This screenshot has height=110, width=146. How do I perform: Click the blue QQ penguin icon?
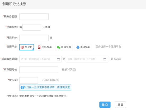point(78,47)
